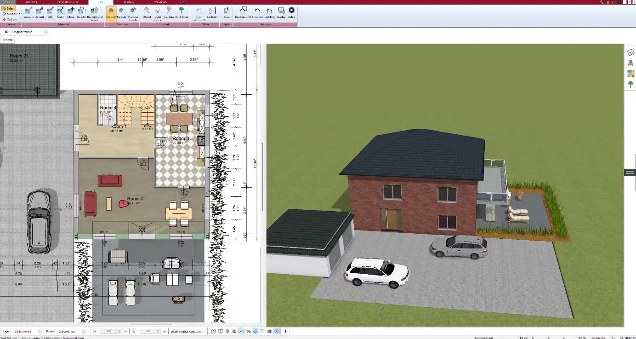Open the Terrain ribbon tab
This screenshot has width=636, height=339.
click(x=129, y=2)
